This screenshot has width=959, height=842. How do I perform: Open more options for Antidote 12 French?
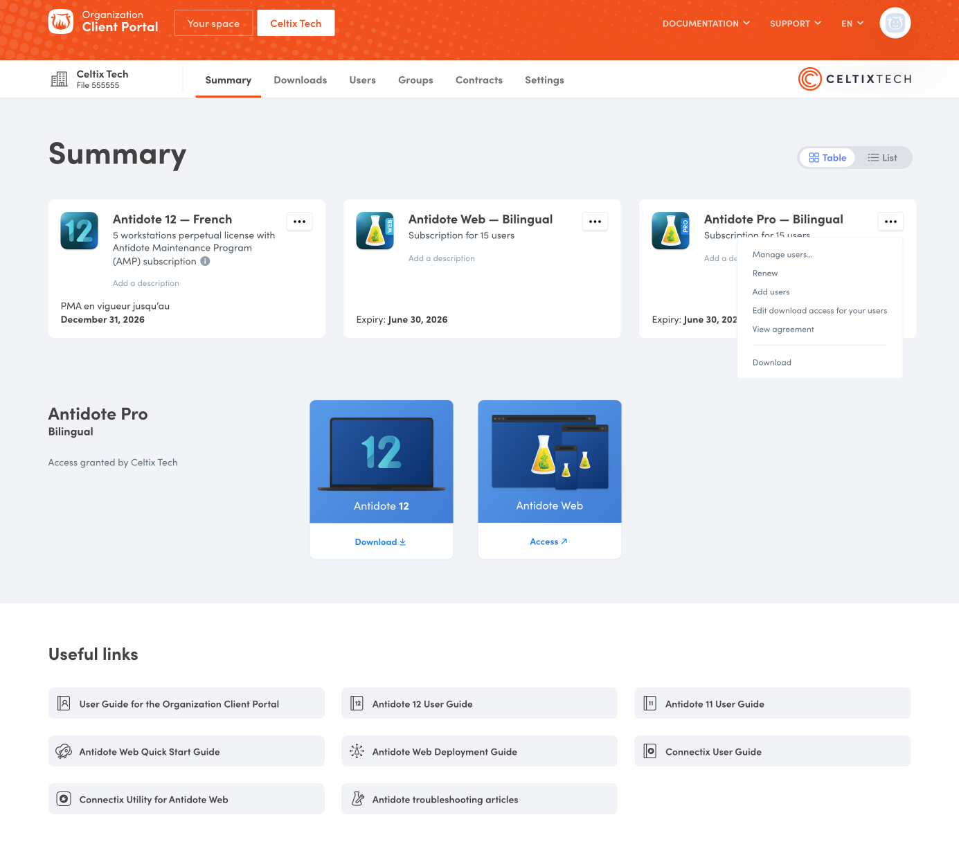(299, 222)
